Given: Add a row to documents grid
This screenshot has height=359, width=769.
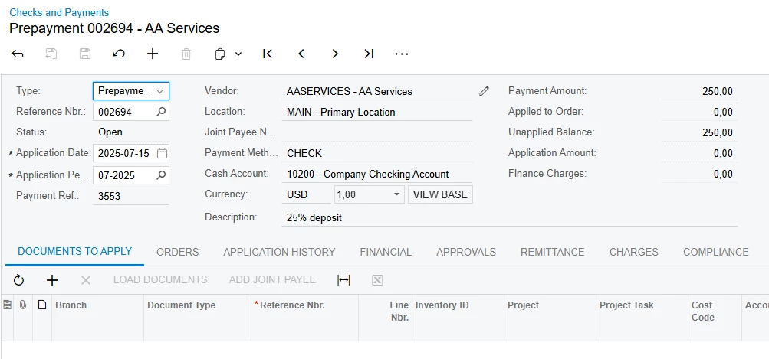Looking at the screenshot, I should click(52, 280).
